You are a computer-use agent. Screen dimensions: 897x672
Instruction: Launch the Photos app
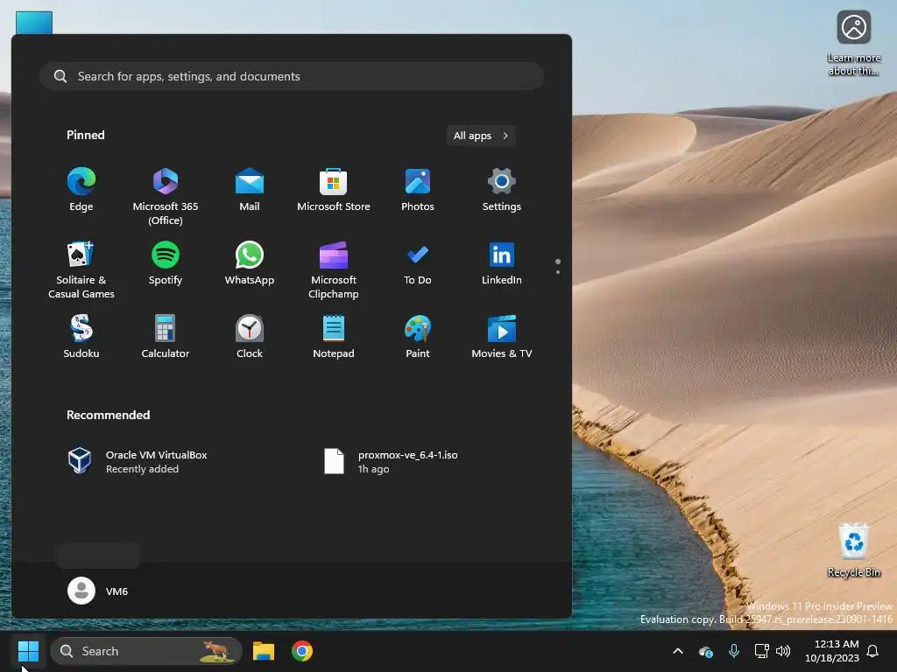click(418, 191)
